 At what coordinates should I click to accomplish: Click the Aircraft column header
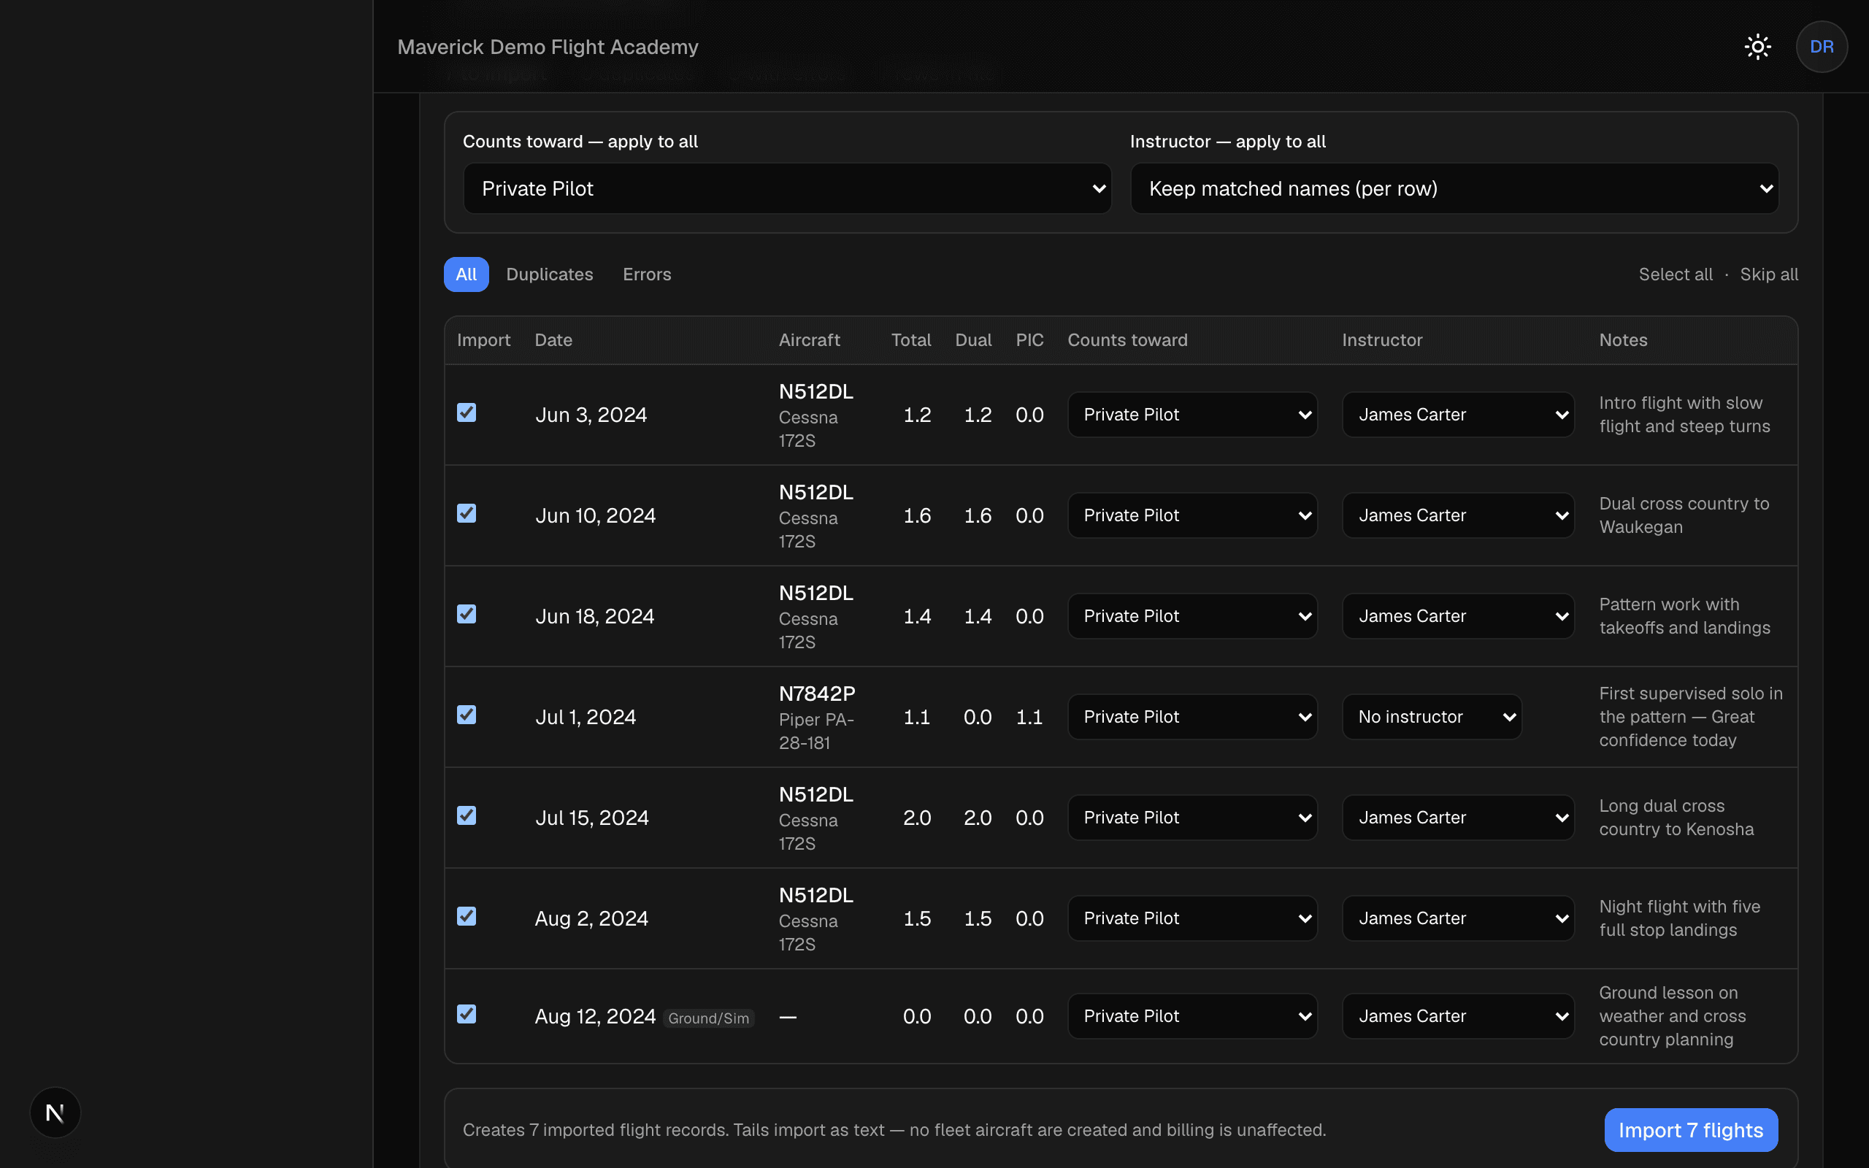click(x=809, y=340)
